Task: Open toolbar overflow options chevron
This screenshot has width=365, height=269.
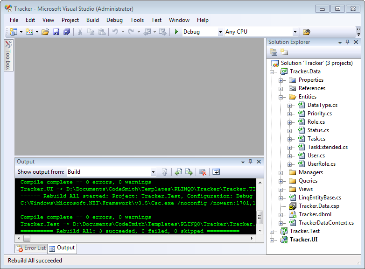Action: pos(358,32)
